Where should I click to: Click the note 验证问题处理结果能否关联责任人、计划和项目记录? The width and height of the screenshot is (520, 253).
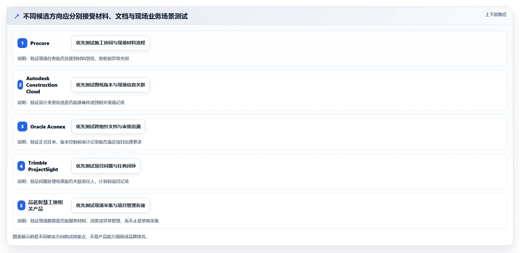(x=79, y=181)
